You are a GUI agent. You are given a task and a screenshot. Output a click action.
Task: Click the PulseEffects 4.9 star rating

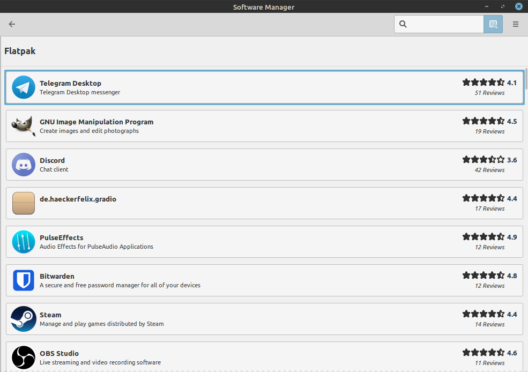489,237
